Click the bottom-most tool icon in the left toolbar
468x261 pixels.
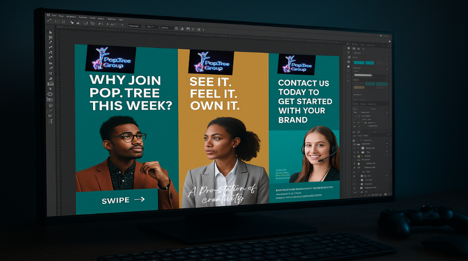pyautogui.click(x=50, y=122)
